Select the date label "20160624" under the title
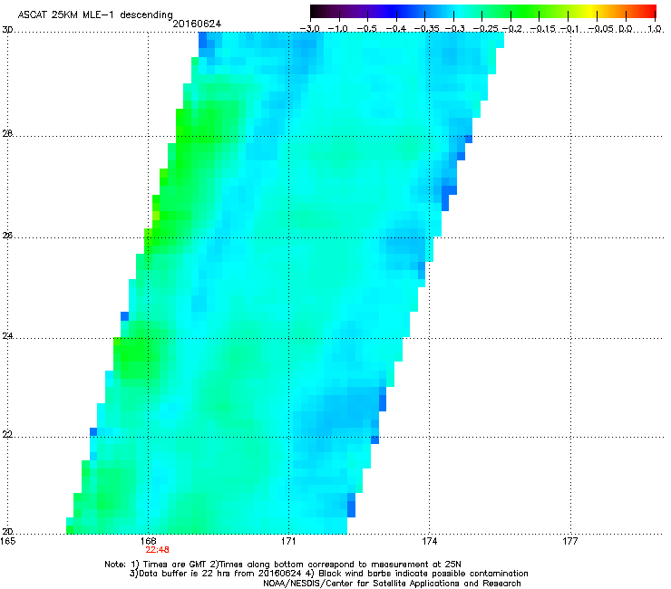This screenshot has height=589, width=671. click(197, 24)
